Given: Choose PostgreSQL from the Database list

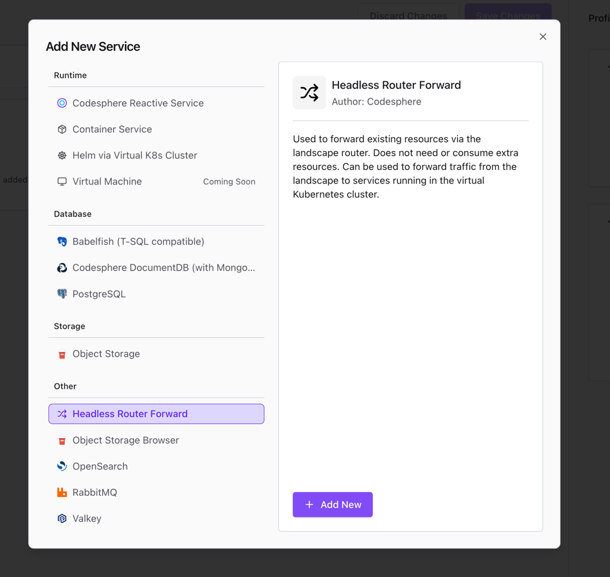Looking at the screenshot, I should point(156,294).
